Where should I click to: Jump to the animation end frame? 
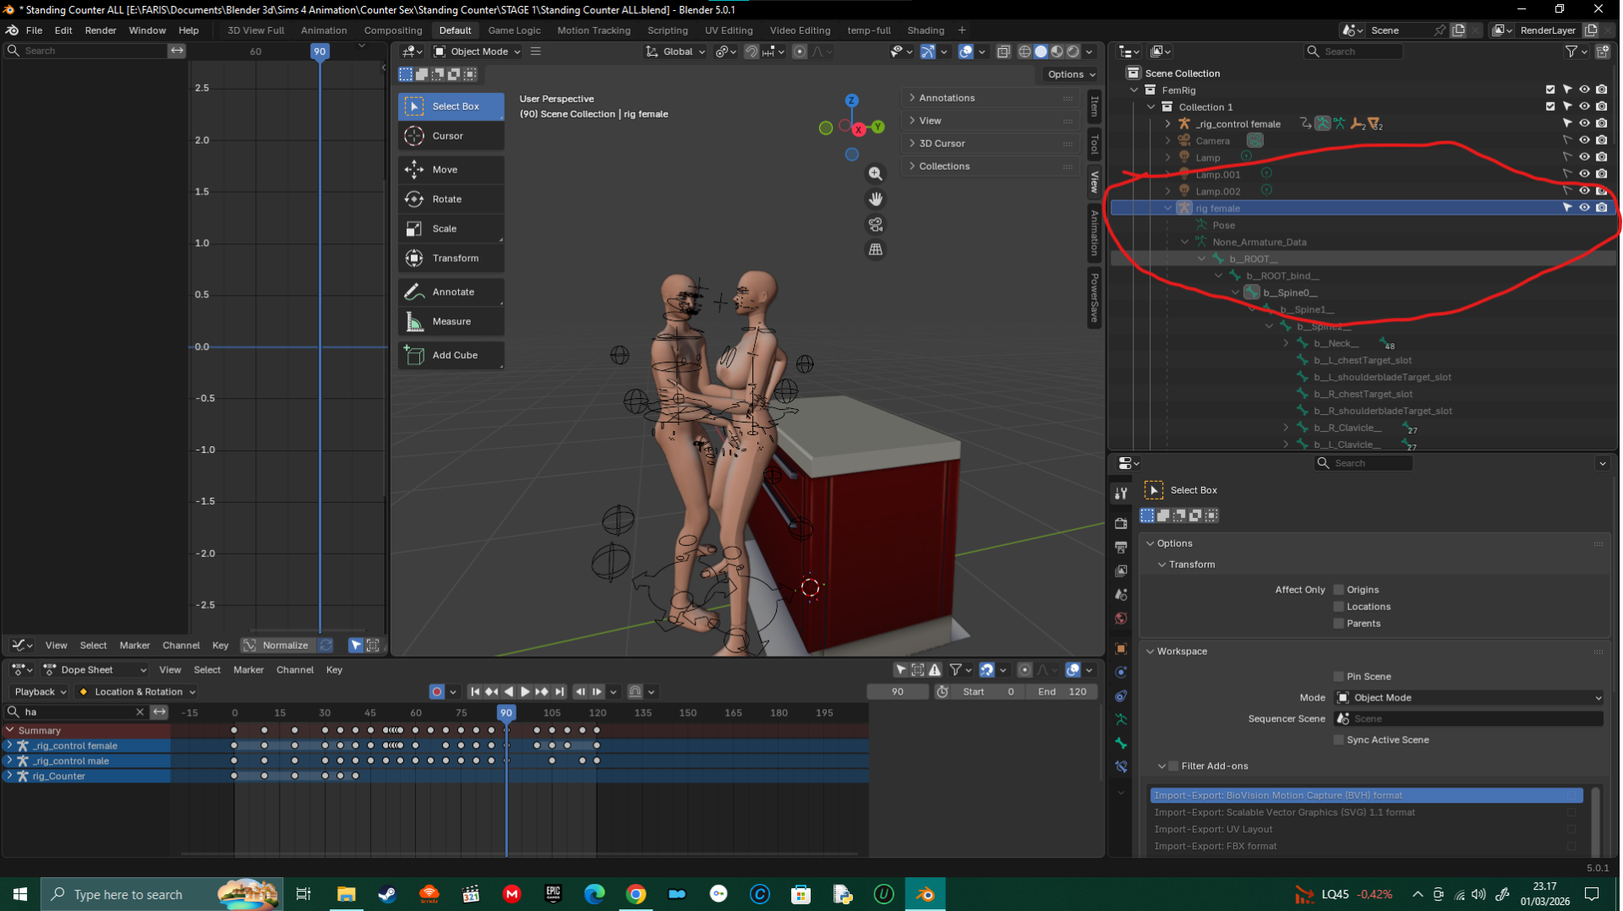559,692
